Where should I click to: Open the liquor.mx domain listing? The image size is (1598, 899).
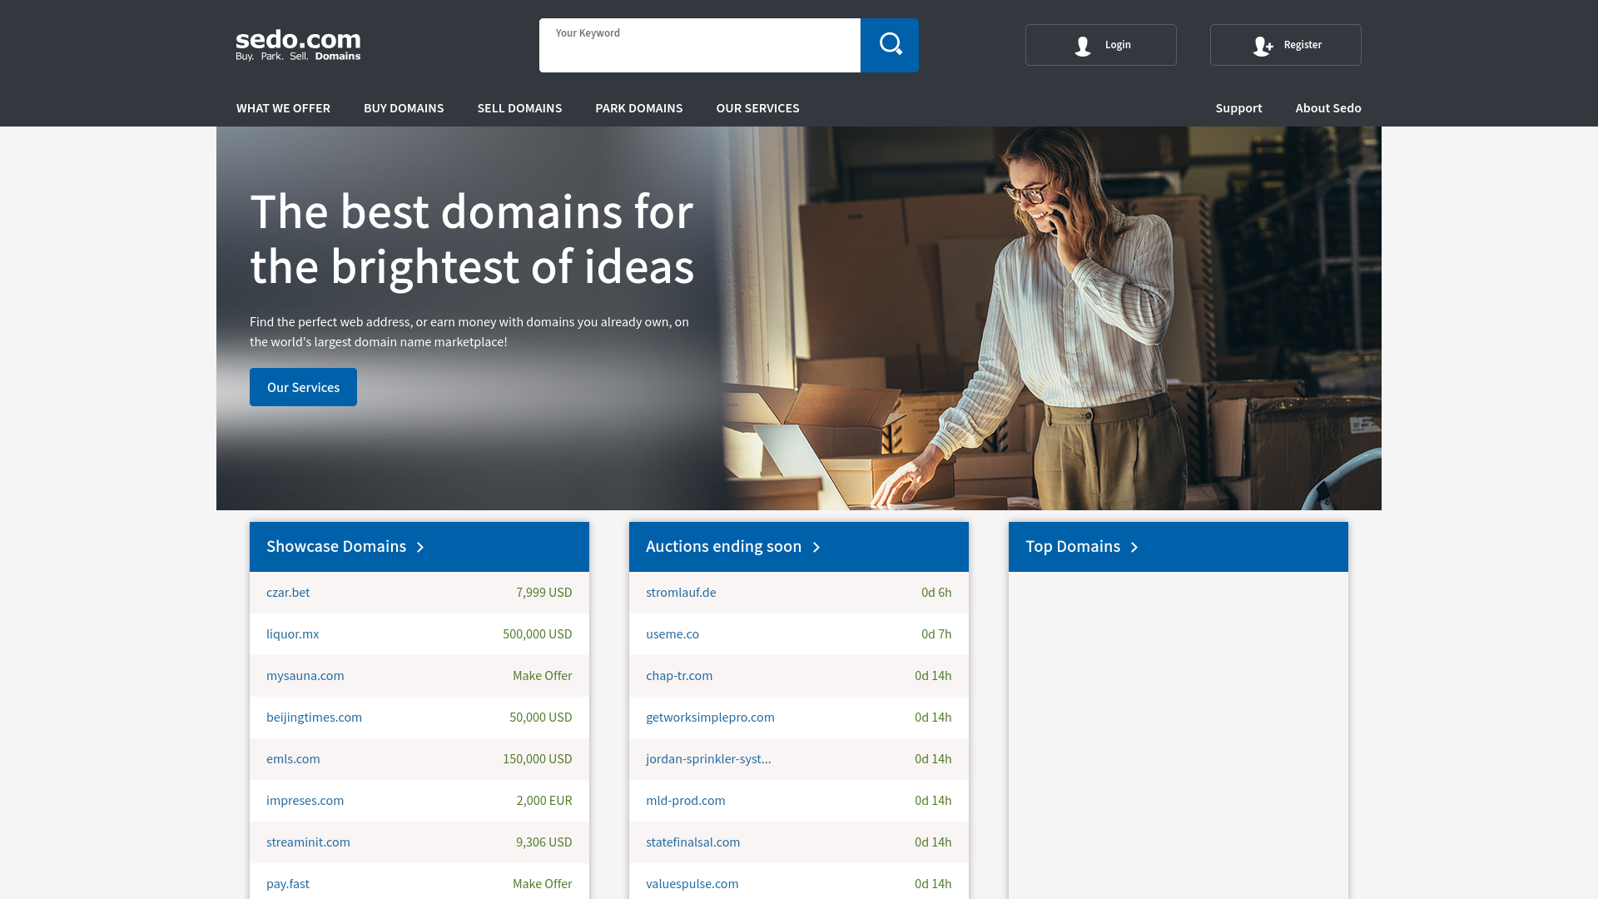click(x=292, y=634)
